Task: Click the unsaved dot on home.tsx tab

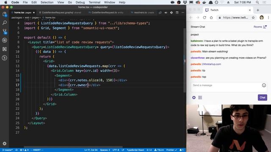Action: (x=34, y=13)
